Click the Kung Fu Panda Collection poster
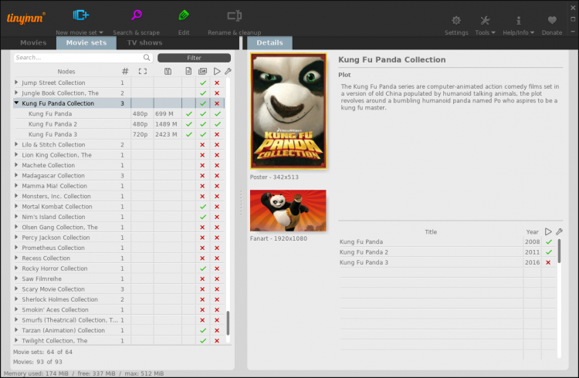579x378 pixels. coord(288,110)
